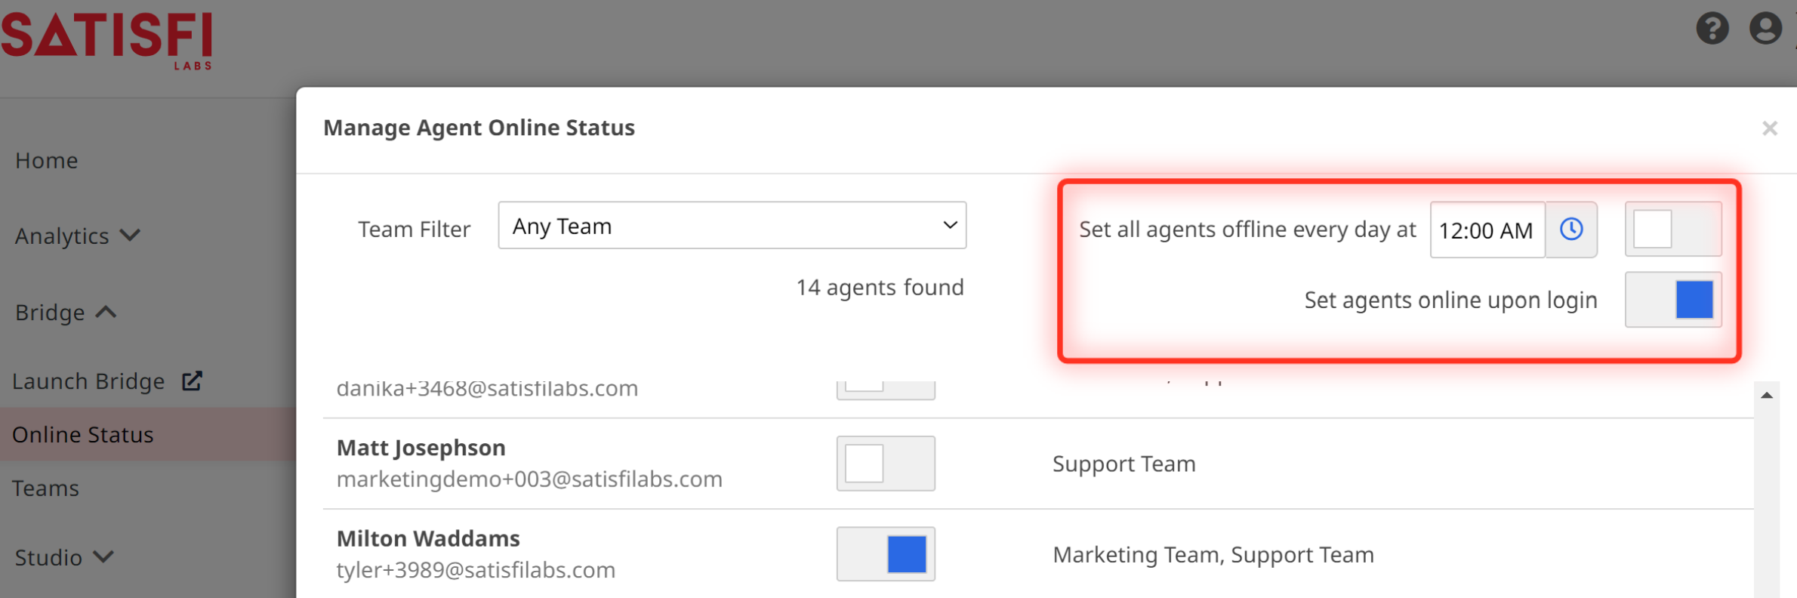The width and height of the screenshot is (1797, 598).
Task: Click the 12:00 AM time input field
Action: tap(1487, 230)
